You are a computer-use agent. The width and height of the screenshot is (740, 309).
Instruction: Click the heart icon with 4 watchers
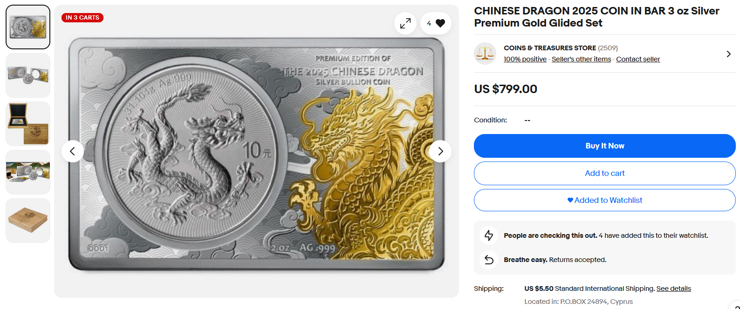pyautogui.click(x=436, y=23)
